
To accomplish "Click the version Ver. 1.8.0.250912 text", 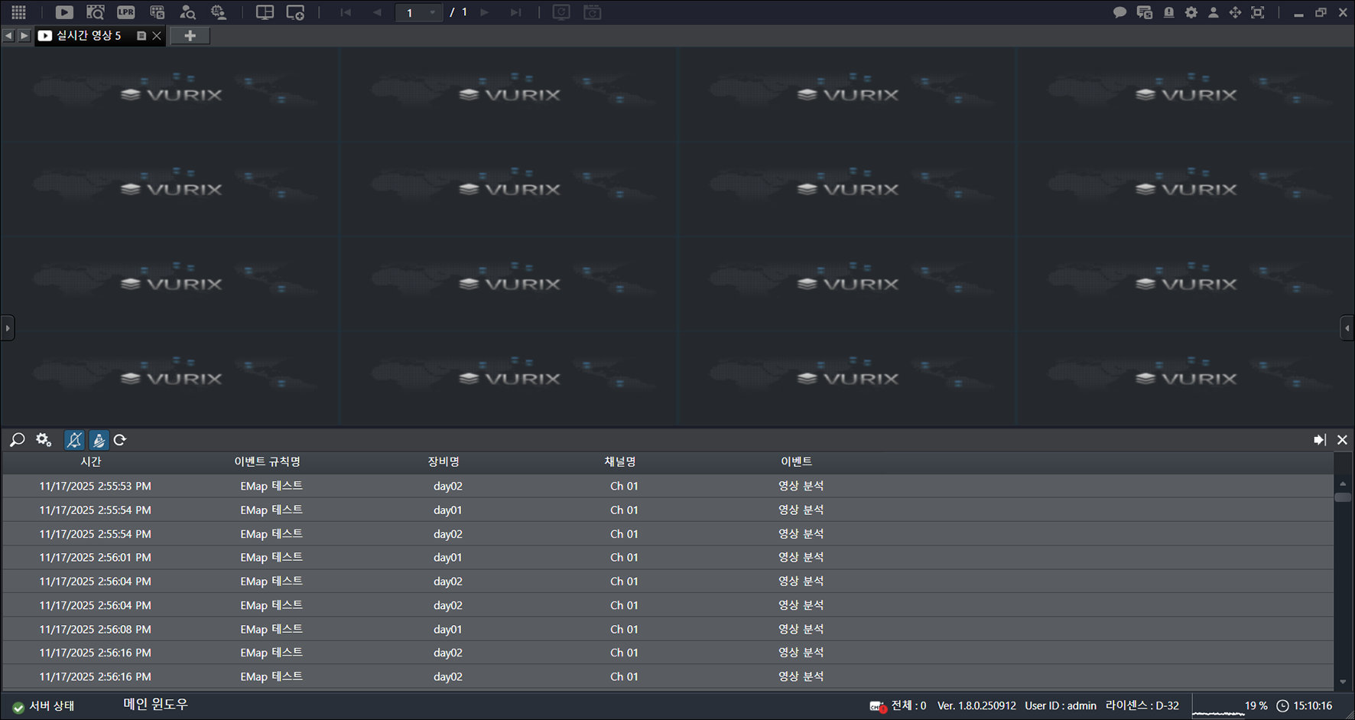I will tap(976, 705).
